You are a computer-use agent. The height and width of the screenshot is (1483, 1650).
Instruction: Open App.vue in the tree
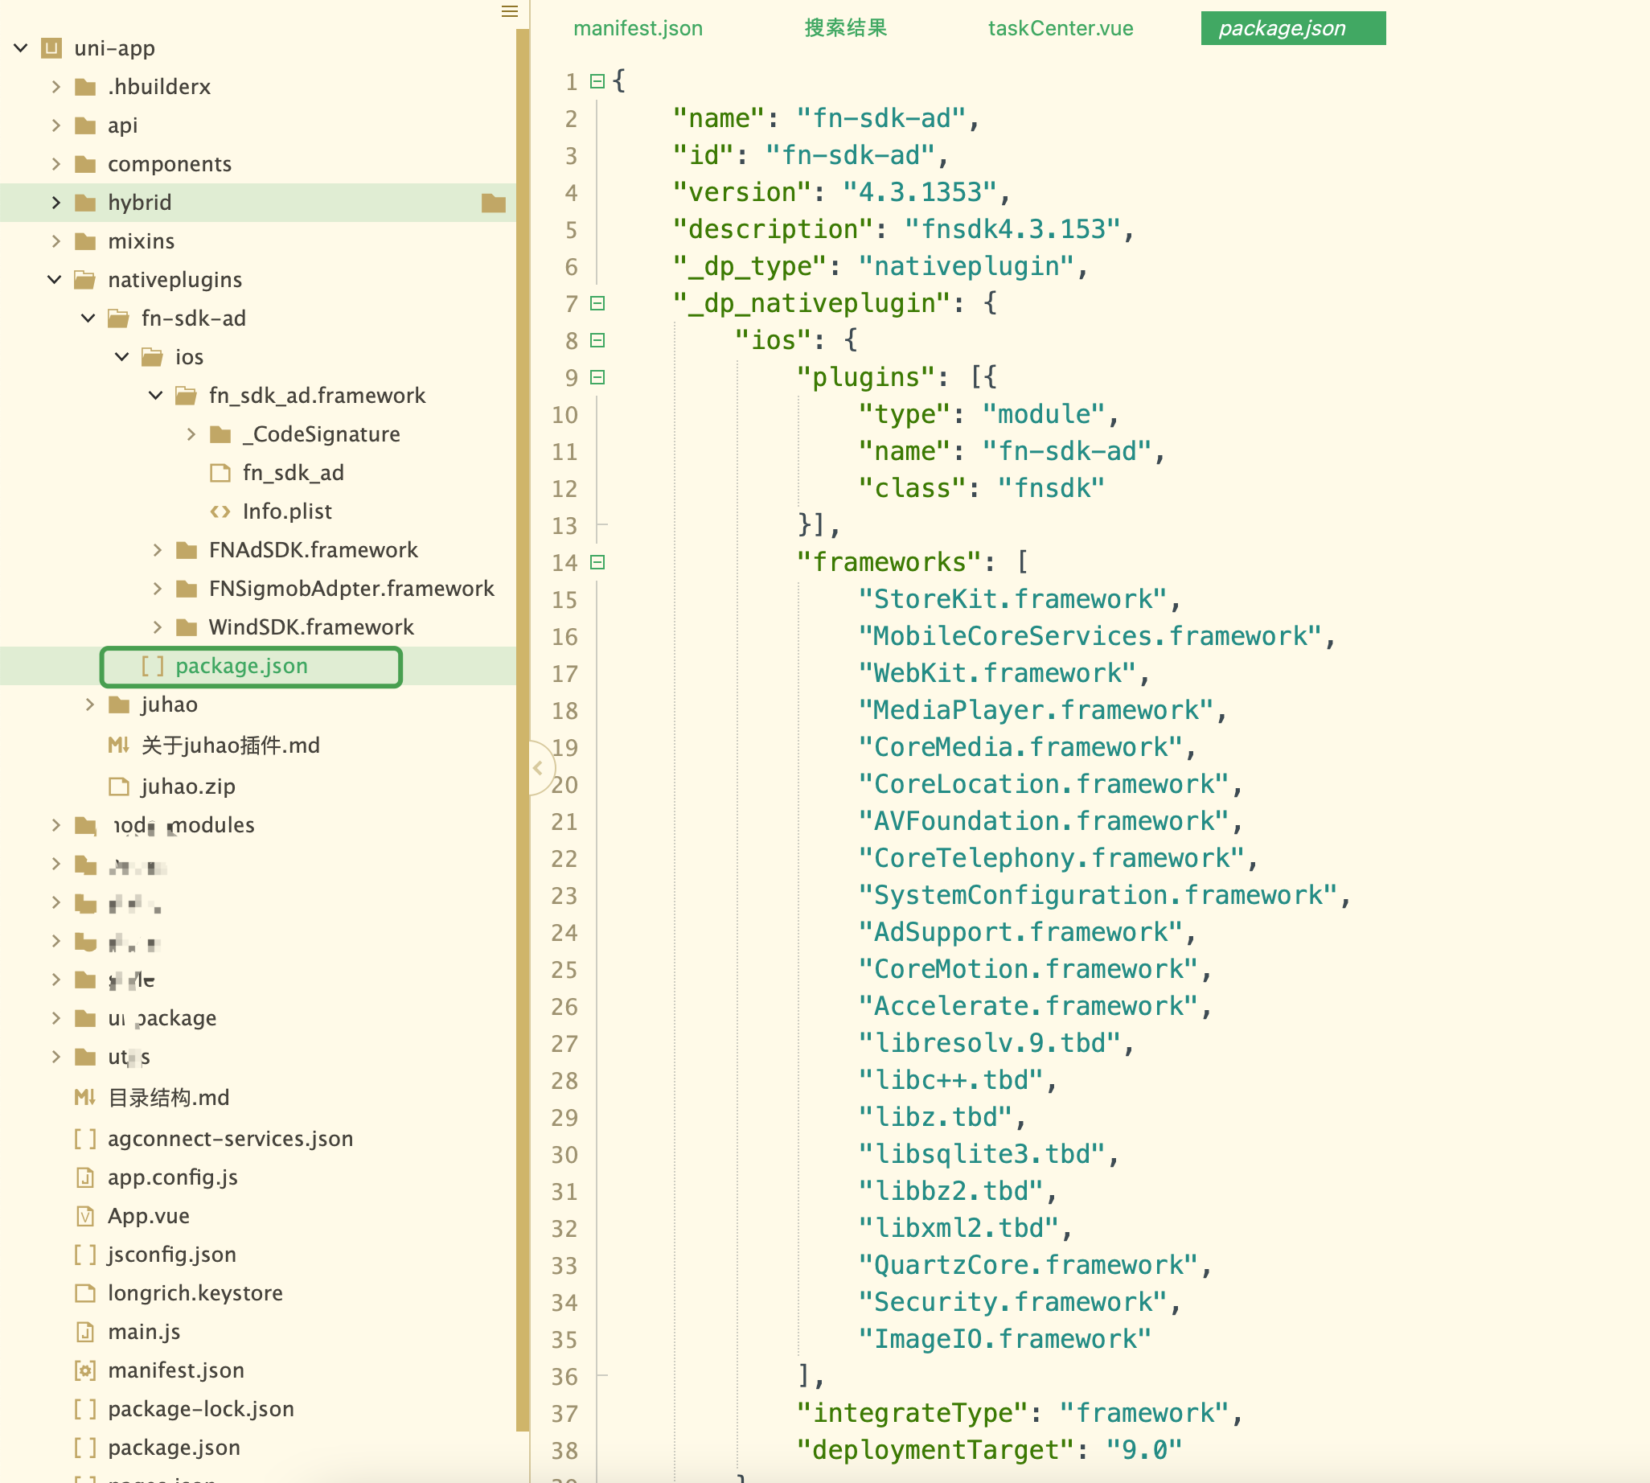coord(148,1216)
